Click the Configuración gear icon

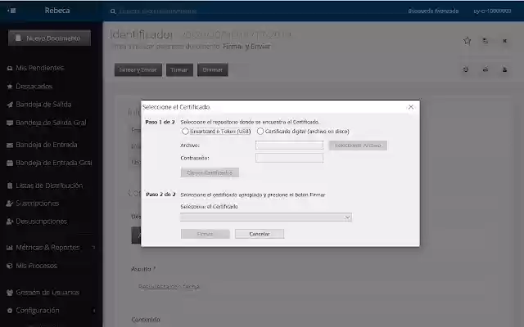[x=10, y=311]
